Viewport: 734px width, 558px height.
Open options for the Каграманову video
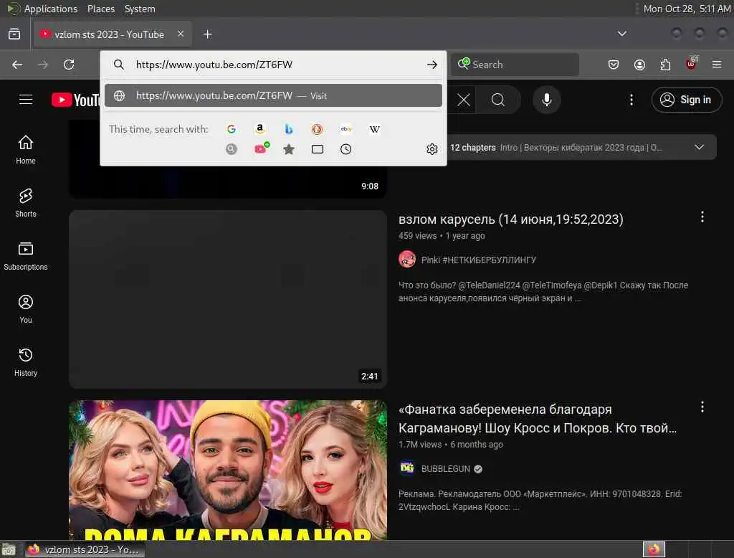click(x=702, y=407)
